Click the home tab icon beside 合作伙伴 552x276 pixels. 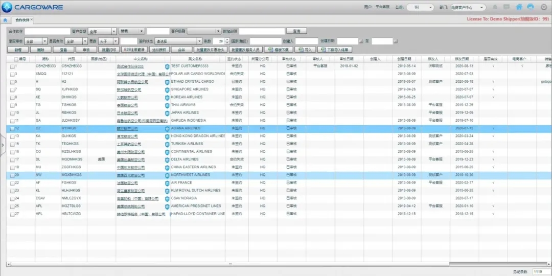click(5, 20)
